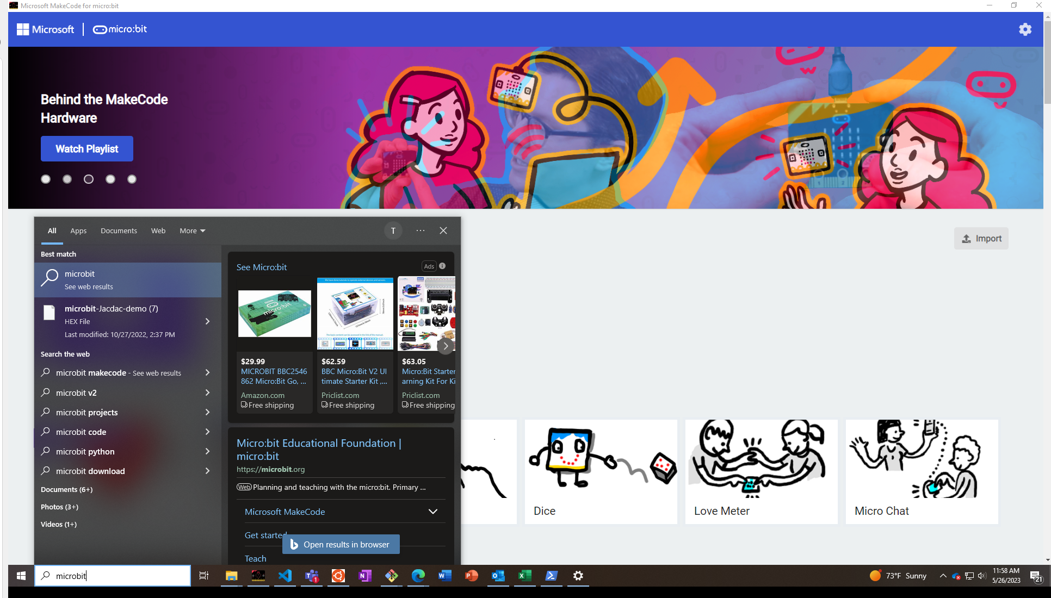1051x598 pixels.
Task: Click the micro:bit logo in the header
Action: (119, 29)
